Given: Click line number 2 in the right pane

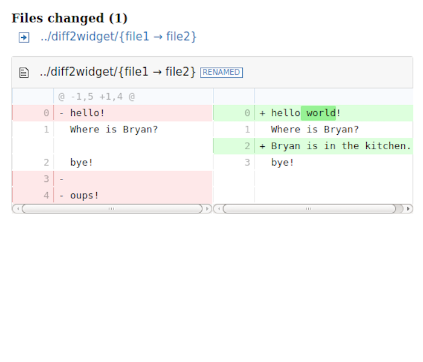Looking at the screenshot, I should click(x=247, y=146).
